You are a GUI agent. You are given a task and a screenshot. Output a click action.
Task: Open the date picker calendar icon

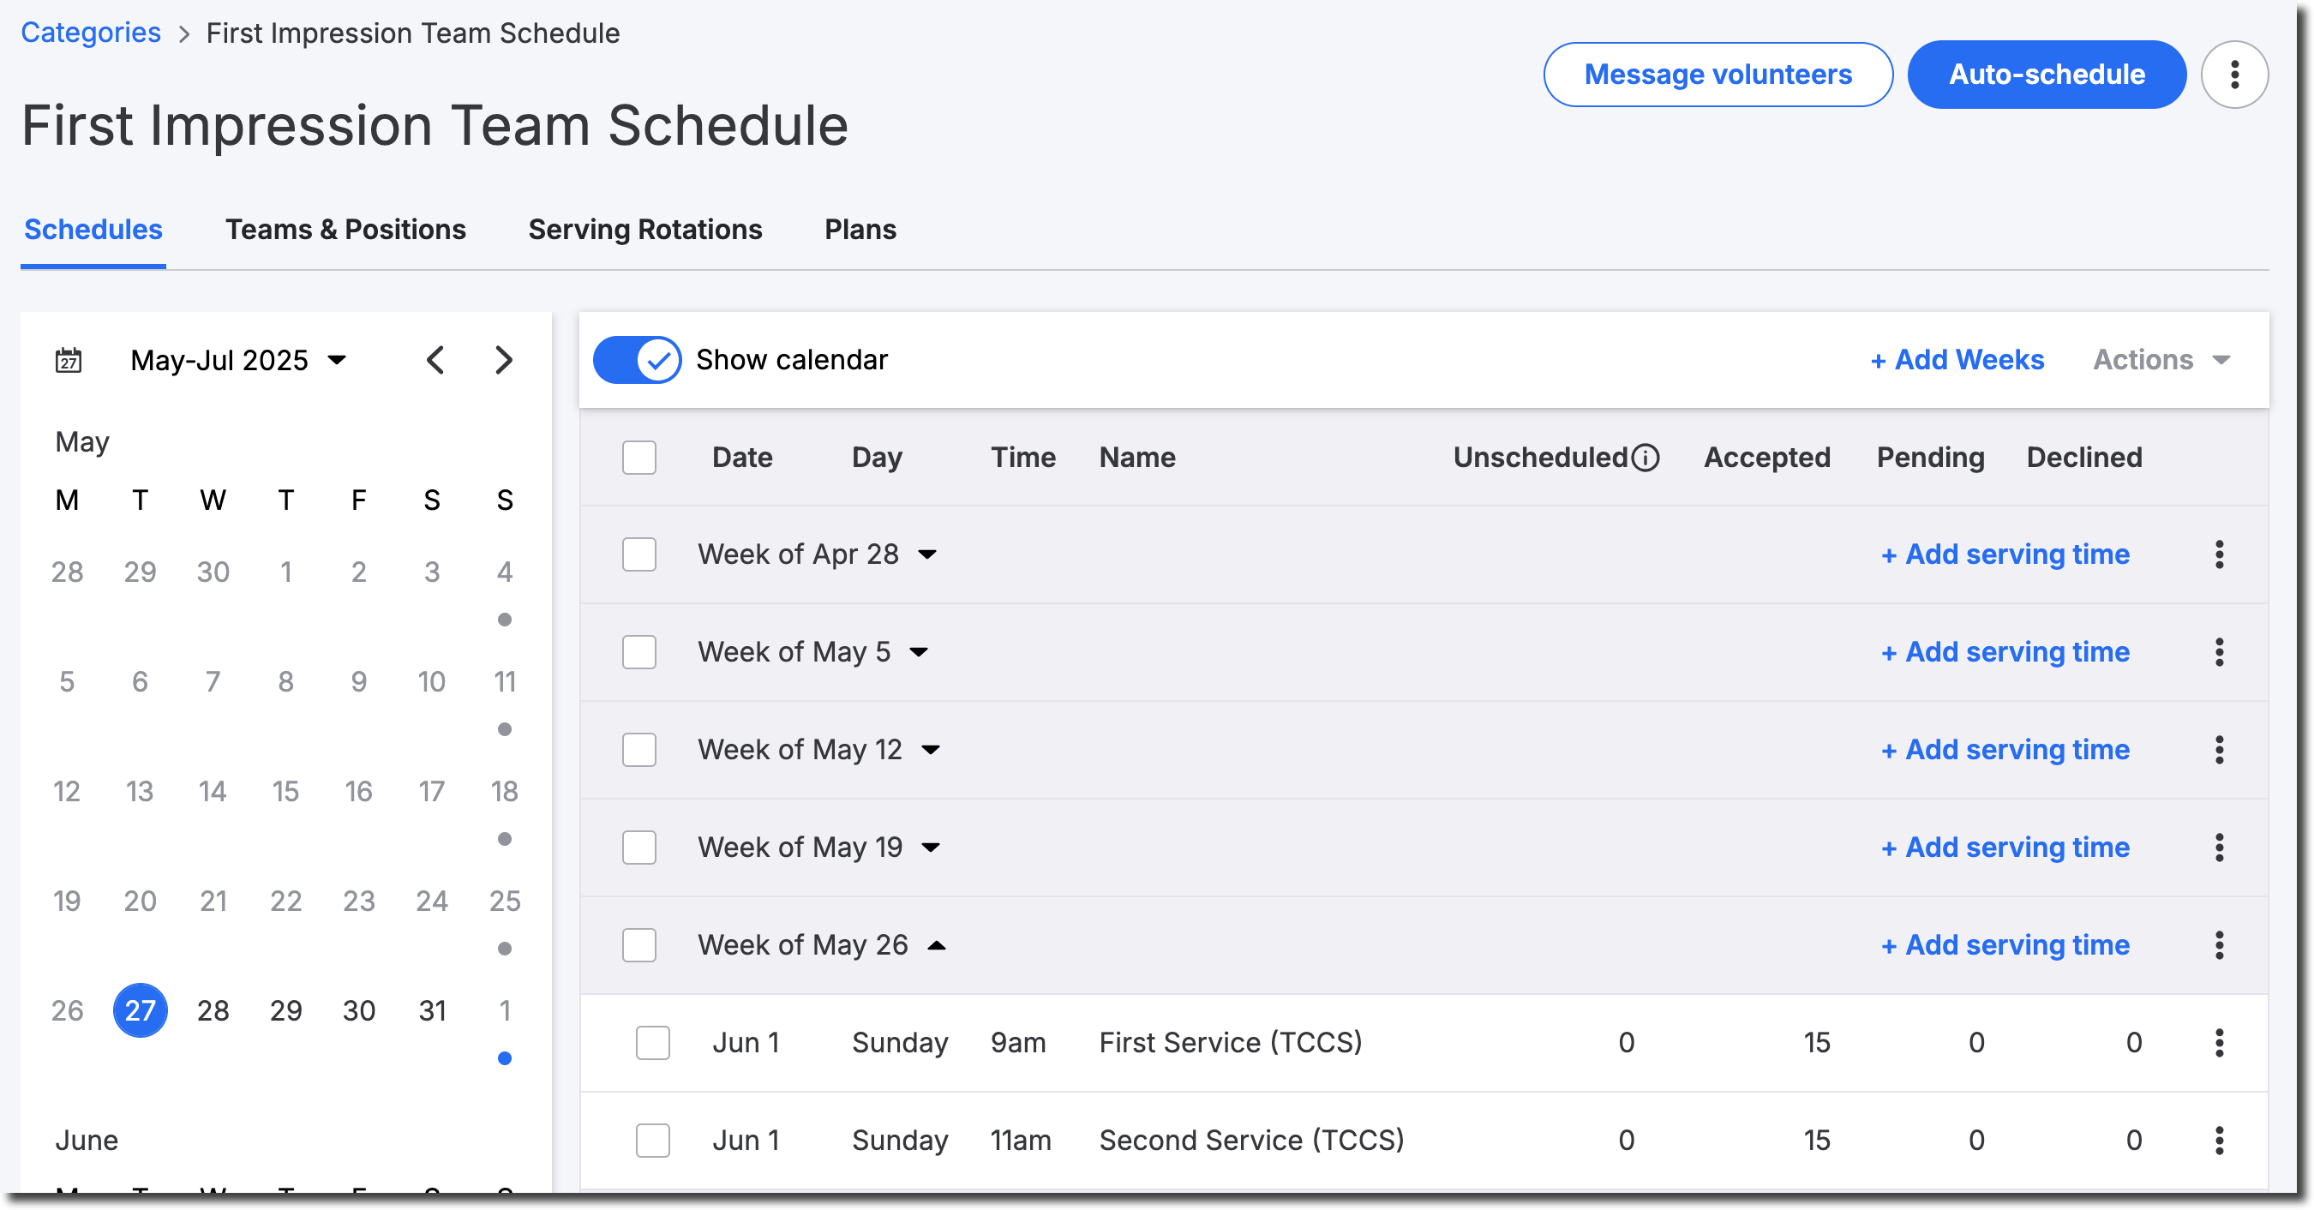[x=69, y=359]
